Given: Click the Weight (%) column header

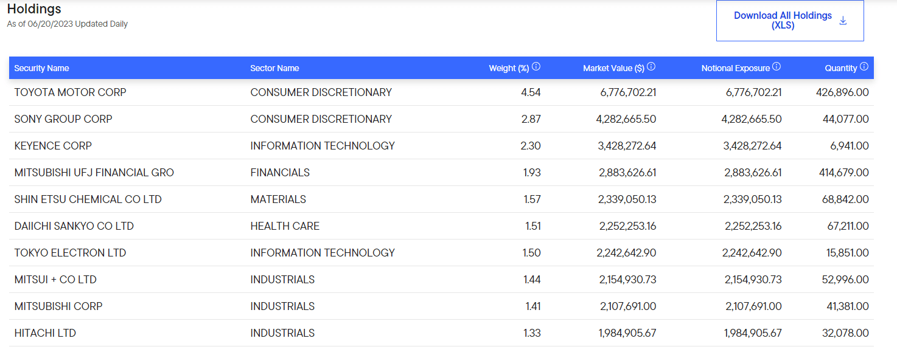Looking at the screenshot, I should pyautogui.click(x=509, y=68).
